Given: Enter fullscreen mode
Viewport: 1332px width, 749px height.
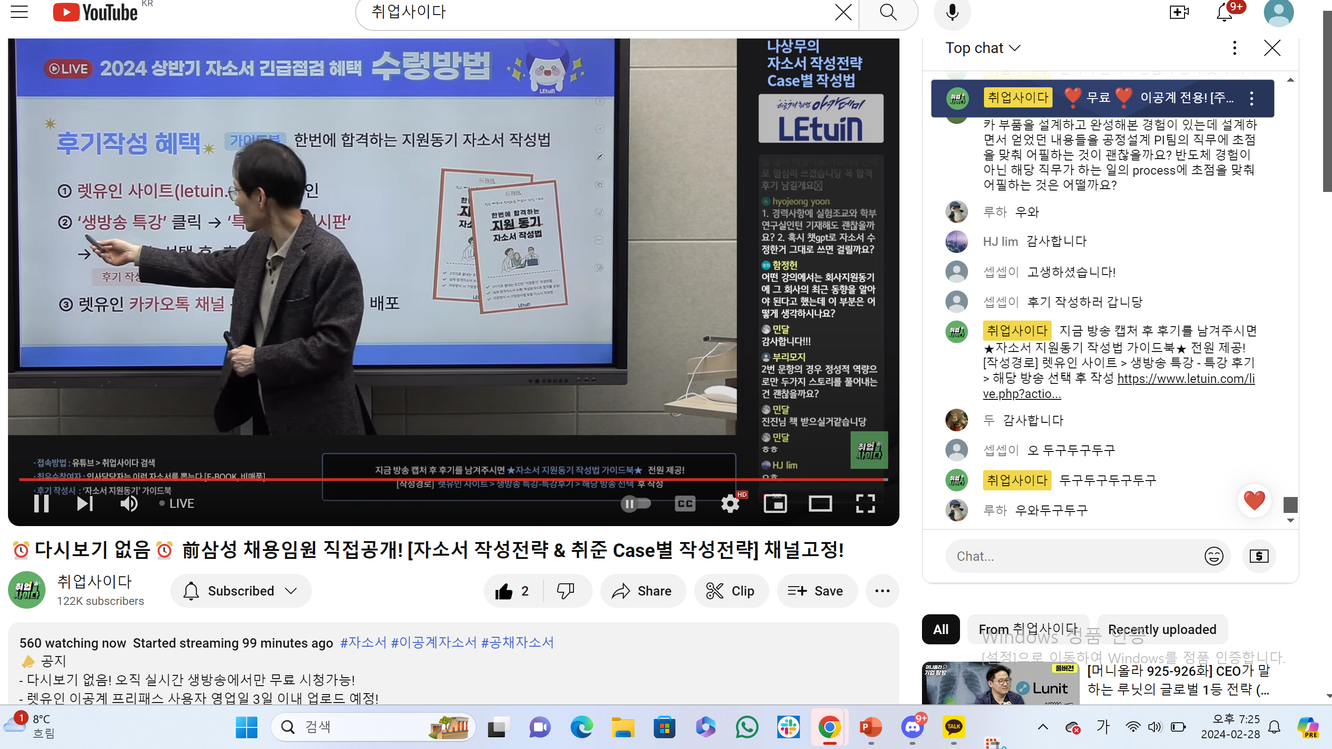Looking at the screenshot, I should click(865, 503).
